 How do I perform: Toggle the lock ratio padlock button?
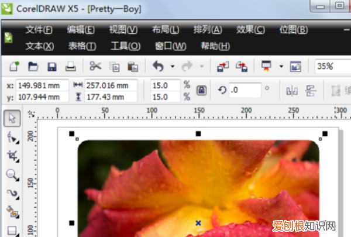click(201, 91)
